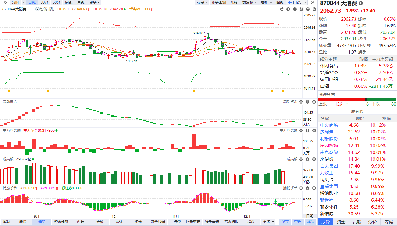Close the 捕捞季节 indicator panel
Image resolution: width=397 pixels, height=226 pixels.
point(313,188)
